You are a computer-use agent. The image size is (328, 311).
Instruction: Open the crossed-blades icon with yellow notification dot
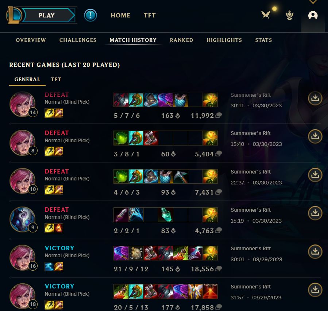[266, 15]
